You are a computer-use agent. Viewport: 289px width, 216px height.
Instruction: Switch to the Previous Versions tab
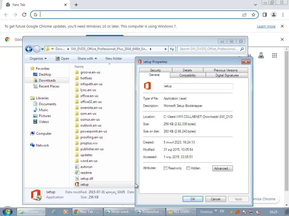(x=225, y=70)
